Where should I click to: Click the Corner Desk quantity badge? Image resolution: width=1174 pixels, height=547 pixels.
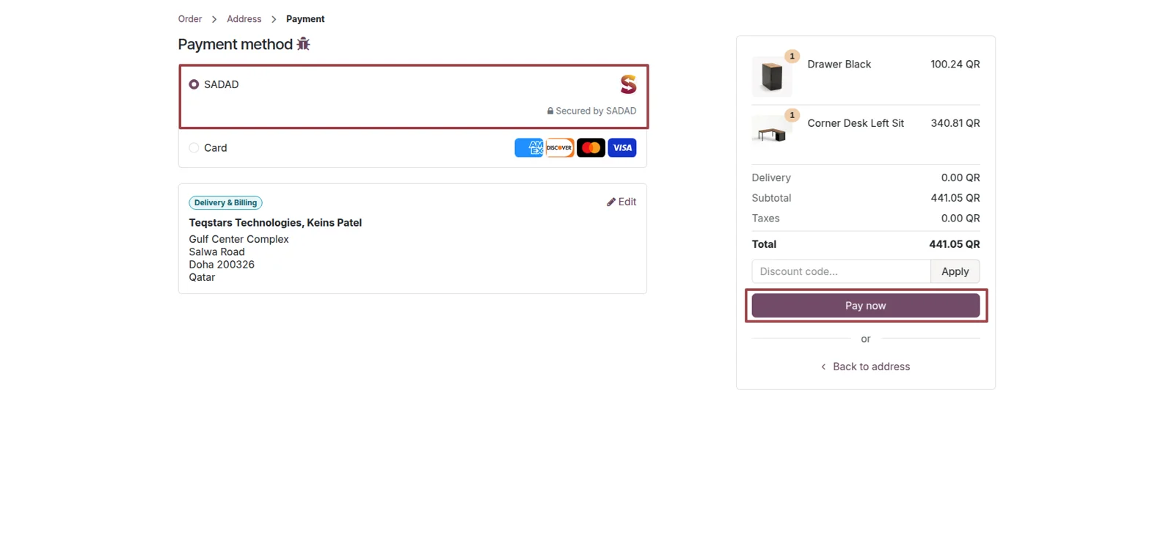tap(792, 115)
